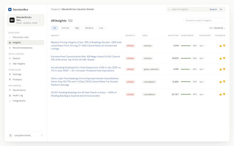Open the Accelerating Employee/Co-Host Departures insight

click(x=86, y=69)
